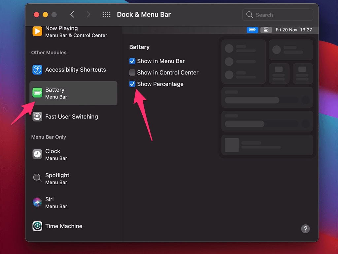The height and width of the screenshot is (254, 338).
Task: Uncheck Show in Menu Bar
Action: tap(132, 61)
